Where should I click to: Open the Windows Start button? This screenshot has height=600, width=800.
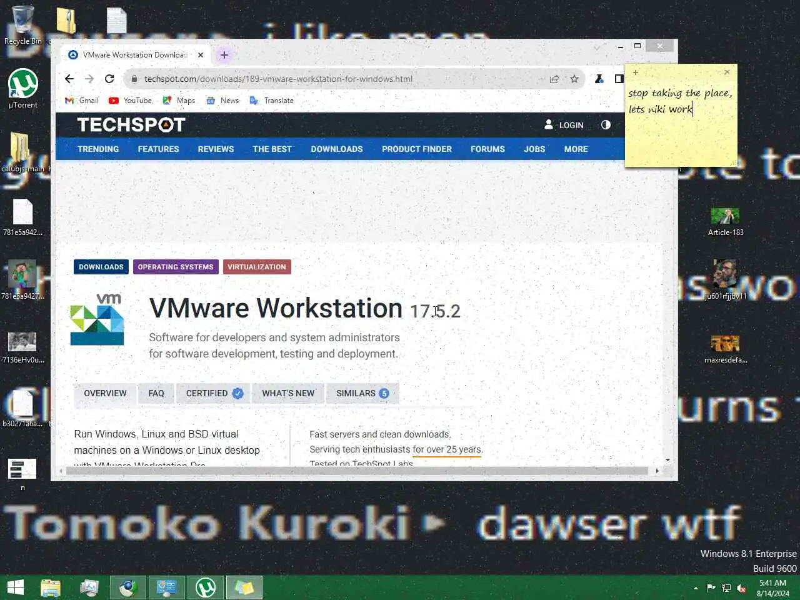[16, 587]
